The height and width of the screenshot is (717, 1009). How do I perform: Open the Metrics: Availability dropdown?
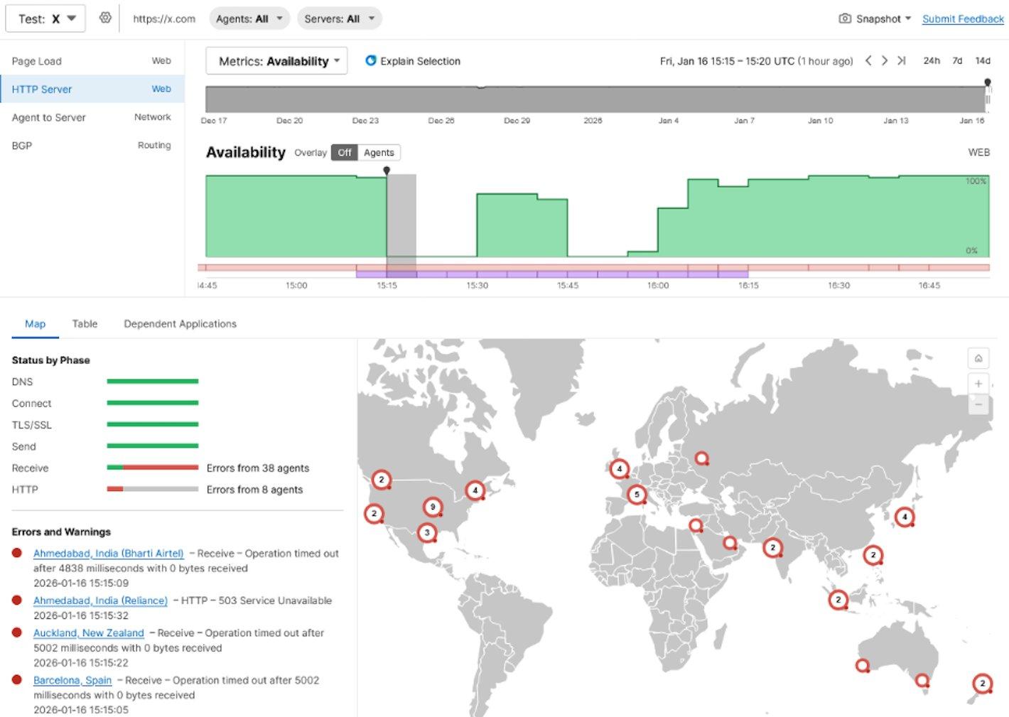(x=276, y=61)
